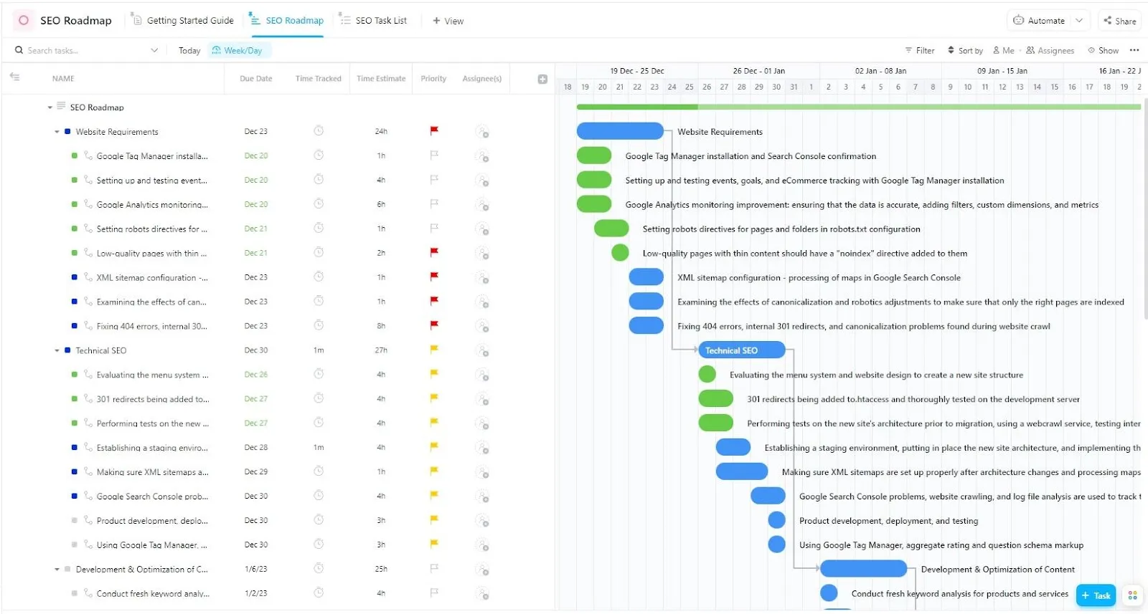Collapse the Website Requirements group
Viewport: 1148px width, 614px height.
pos(57,132)
